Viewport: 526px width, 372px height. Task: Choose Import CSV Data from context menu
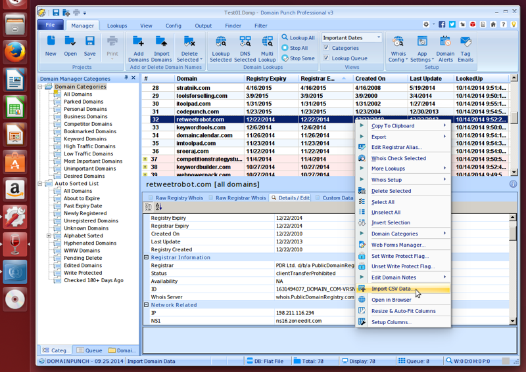point(403,288)
